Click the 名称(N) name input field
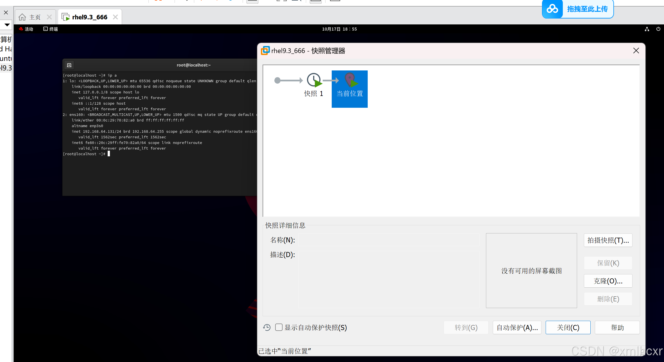Viewport: 664px width, 362px height. pyautogui.click(x=389, y=240)
